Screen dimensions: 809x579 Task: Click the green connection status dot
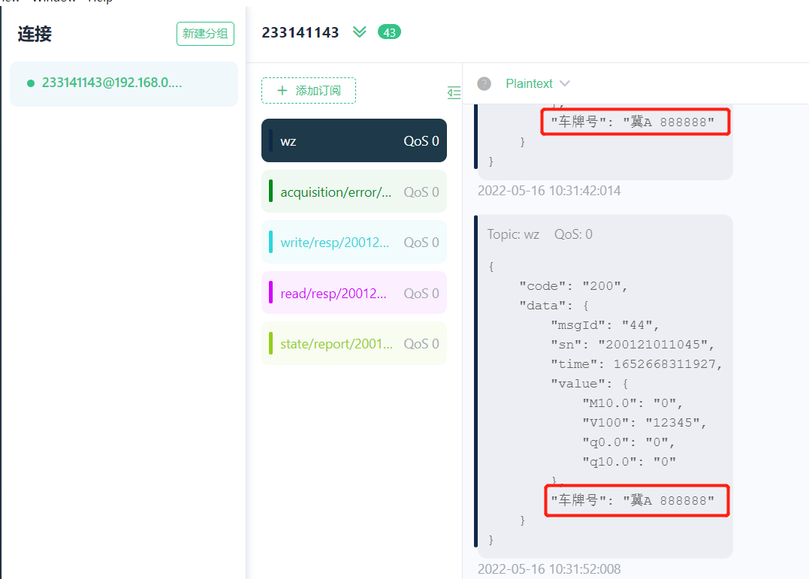click(x=31, y=83)
